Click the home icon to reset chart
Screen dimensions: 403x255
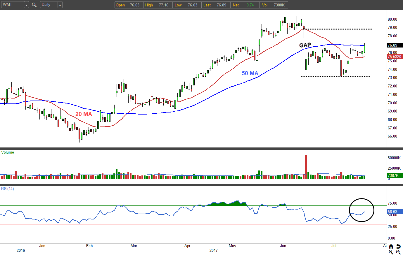pyautogui.click(x=391, y=247)
